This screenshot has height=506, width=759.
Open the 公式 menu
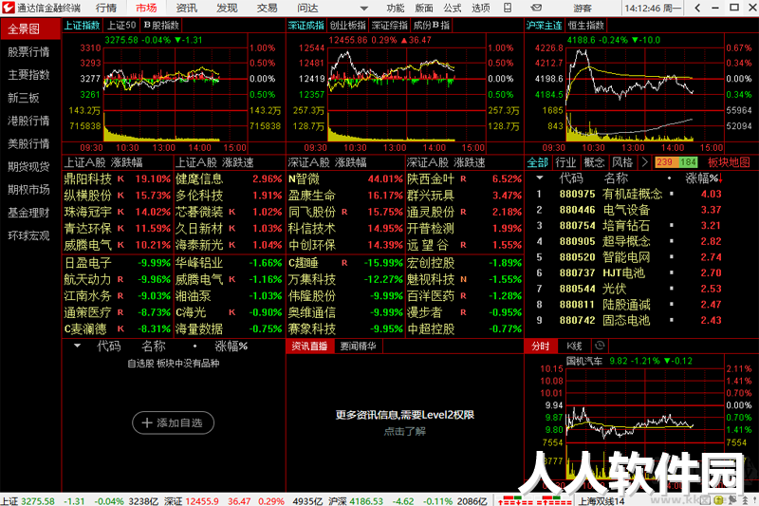(453, 8)
